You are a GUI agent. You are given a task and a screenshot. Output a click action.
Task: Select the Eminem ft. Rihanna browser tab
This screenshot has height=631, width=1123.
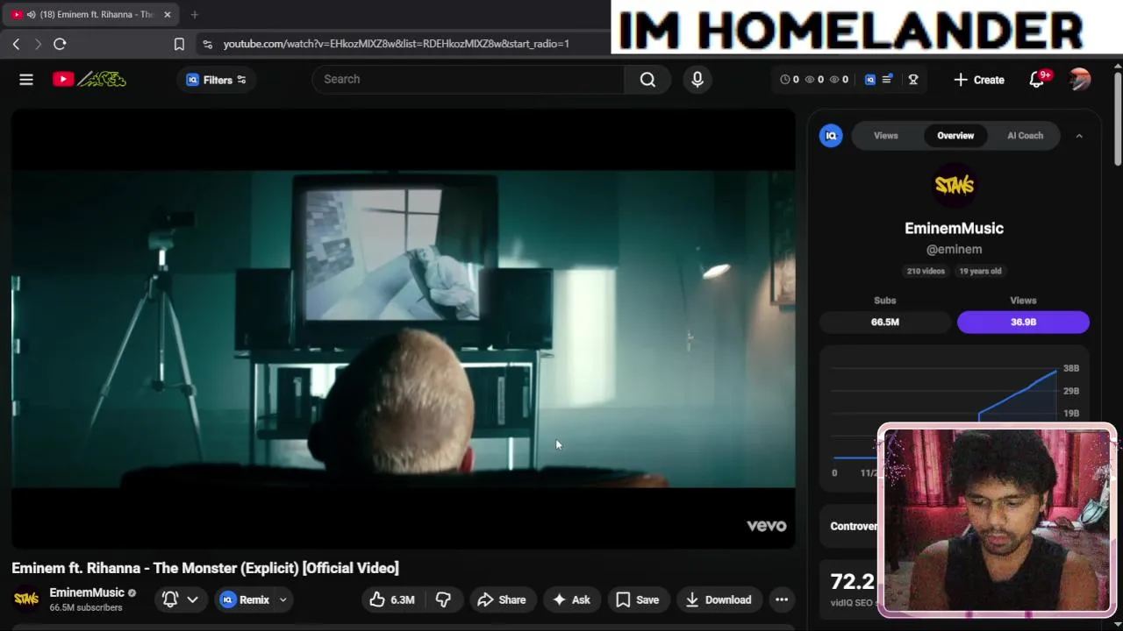[x=91, y=15]
